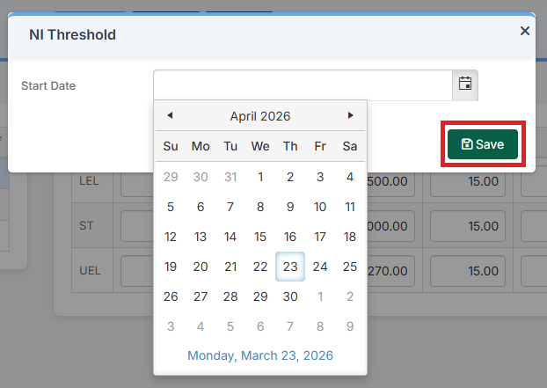Close the NI Threshold dialog
Viewport: 547px width, 388px height.
click(525, 31)
